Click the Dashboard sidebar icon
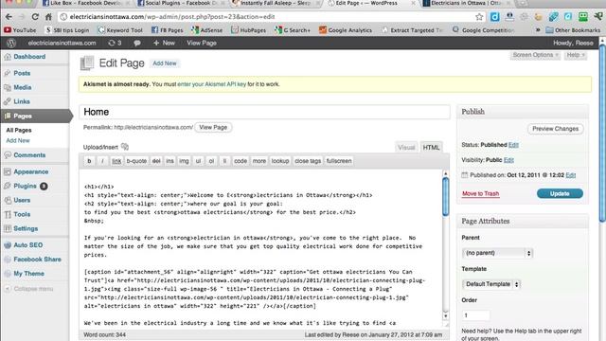606x341 pixels. tap(8, 57)
